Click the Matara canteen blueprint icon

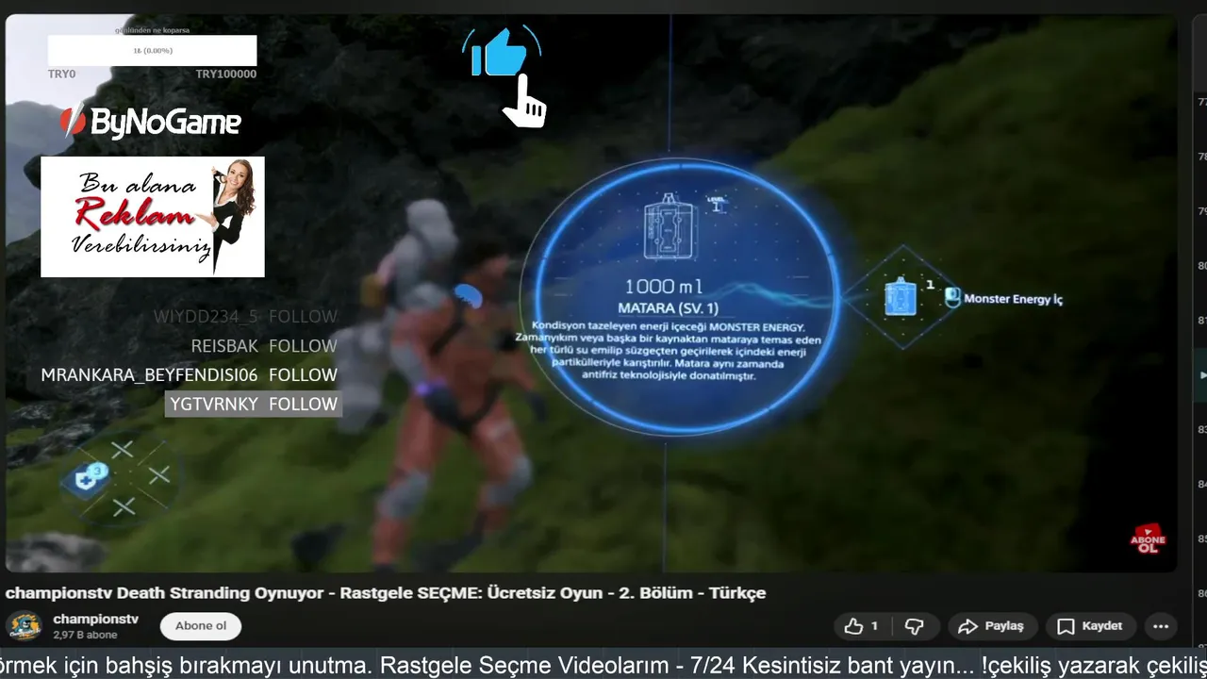click(x=669, y=225)
